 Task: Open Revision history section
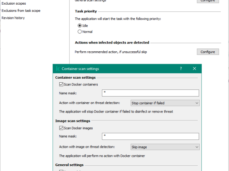point(13,18)
